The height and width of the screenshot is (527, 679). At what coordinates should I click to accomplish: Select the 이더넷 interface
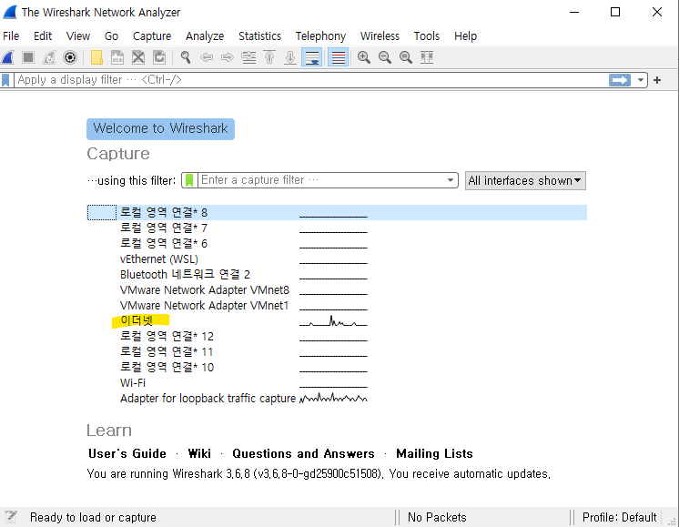[337, 321]
